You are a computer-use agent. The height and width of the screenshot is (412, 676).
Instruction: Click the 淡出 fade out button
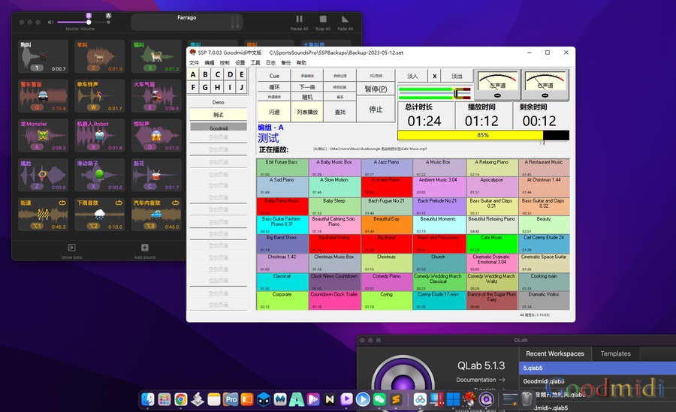point(457,76)
